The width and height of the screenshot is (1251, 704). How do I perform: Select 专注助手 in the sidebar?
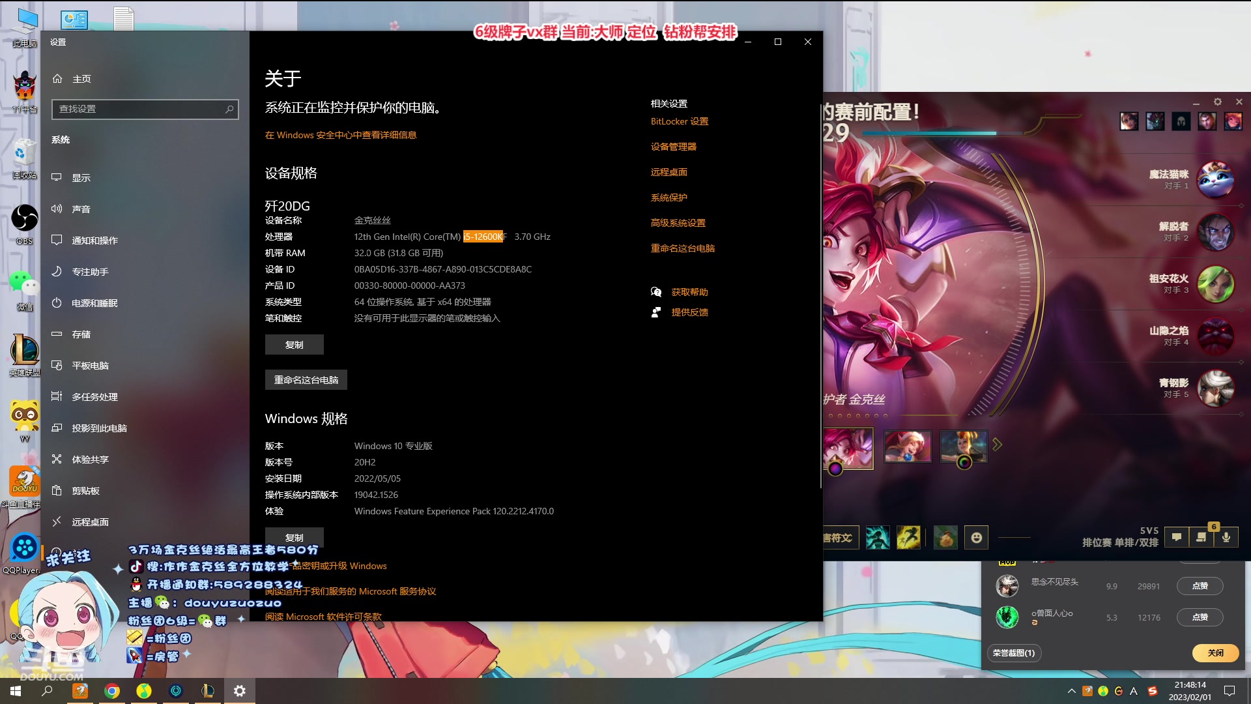coord(145,272)
